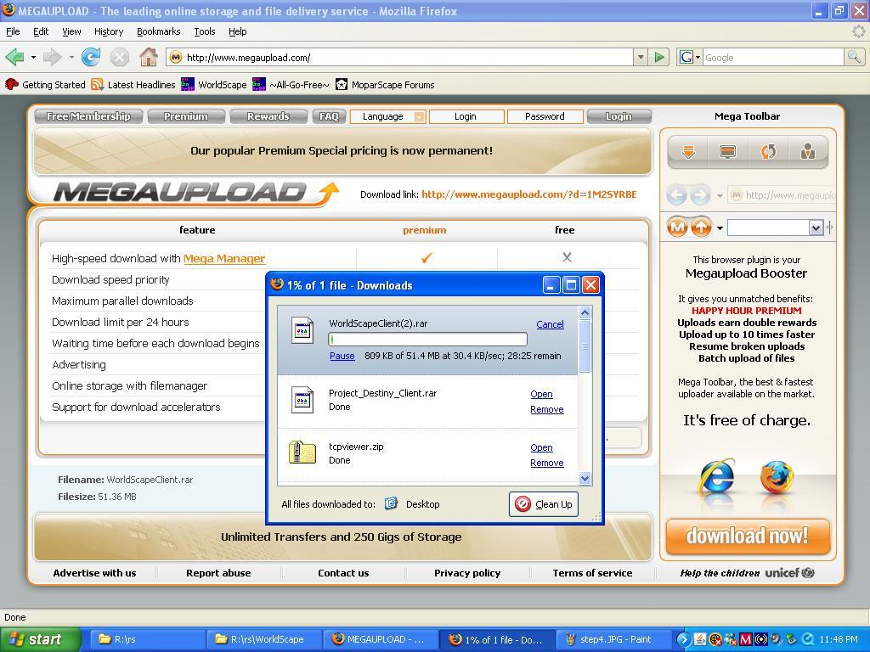Click the Stop loading icon in Firefox
870x652 pixels.
point(119,57)
